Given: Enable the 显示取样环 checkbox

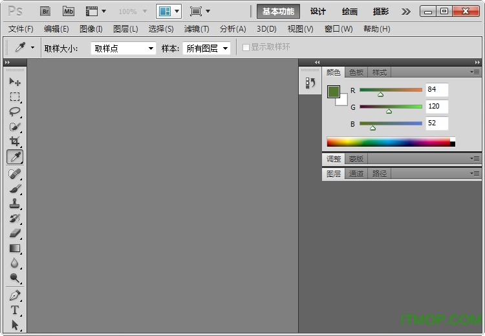Looking at the screenshot, I should click(x=246, y=48).
